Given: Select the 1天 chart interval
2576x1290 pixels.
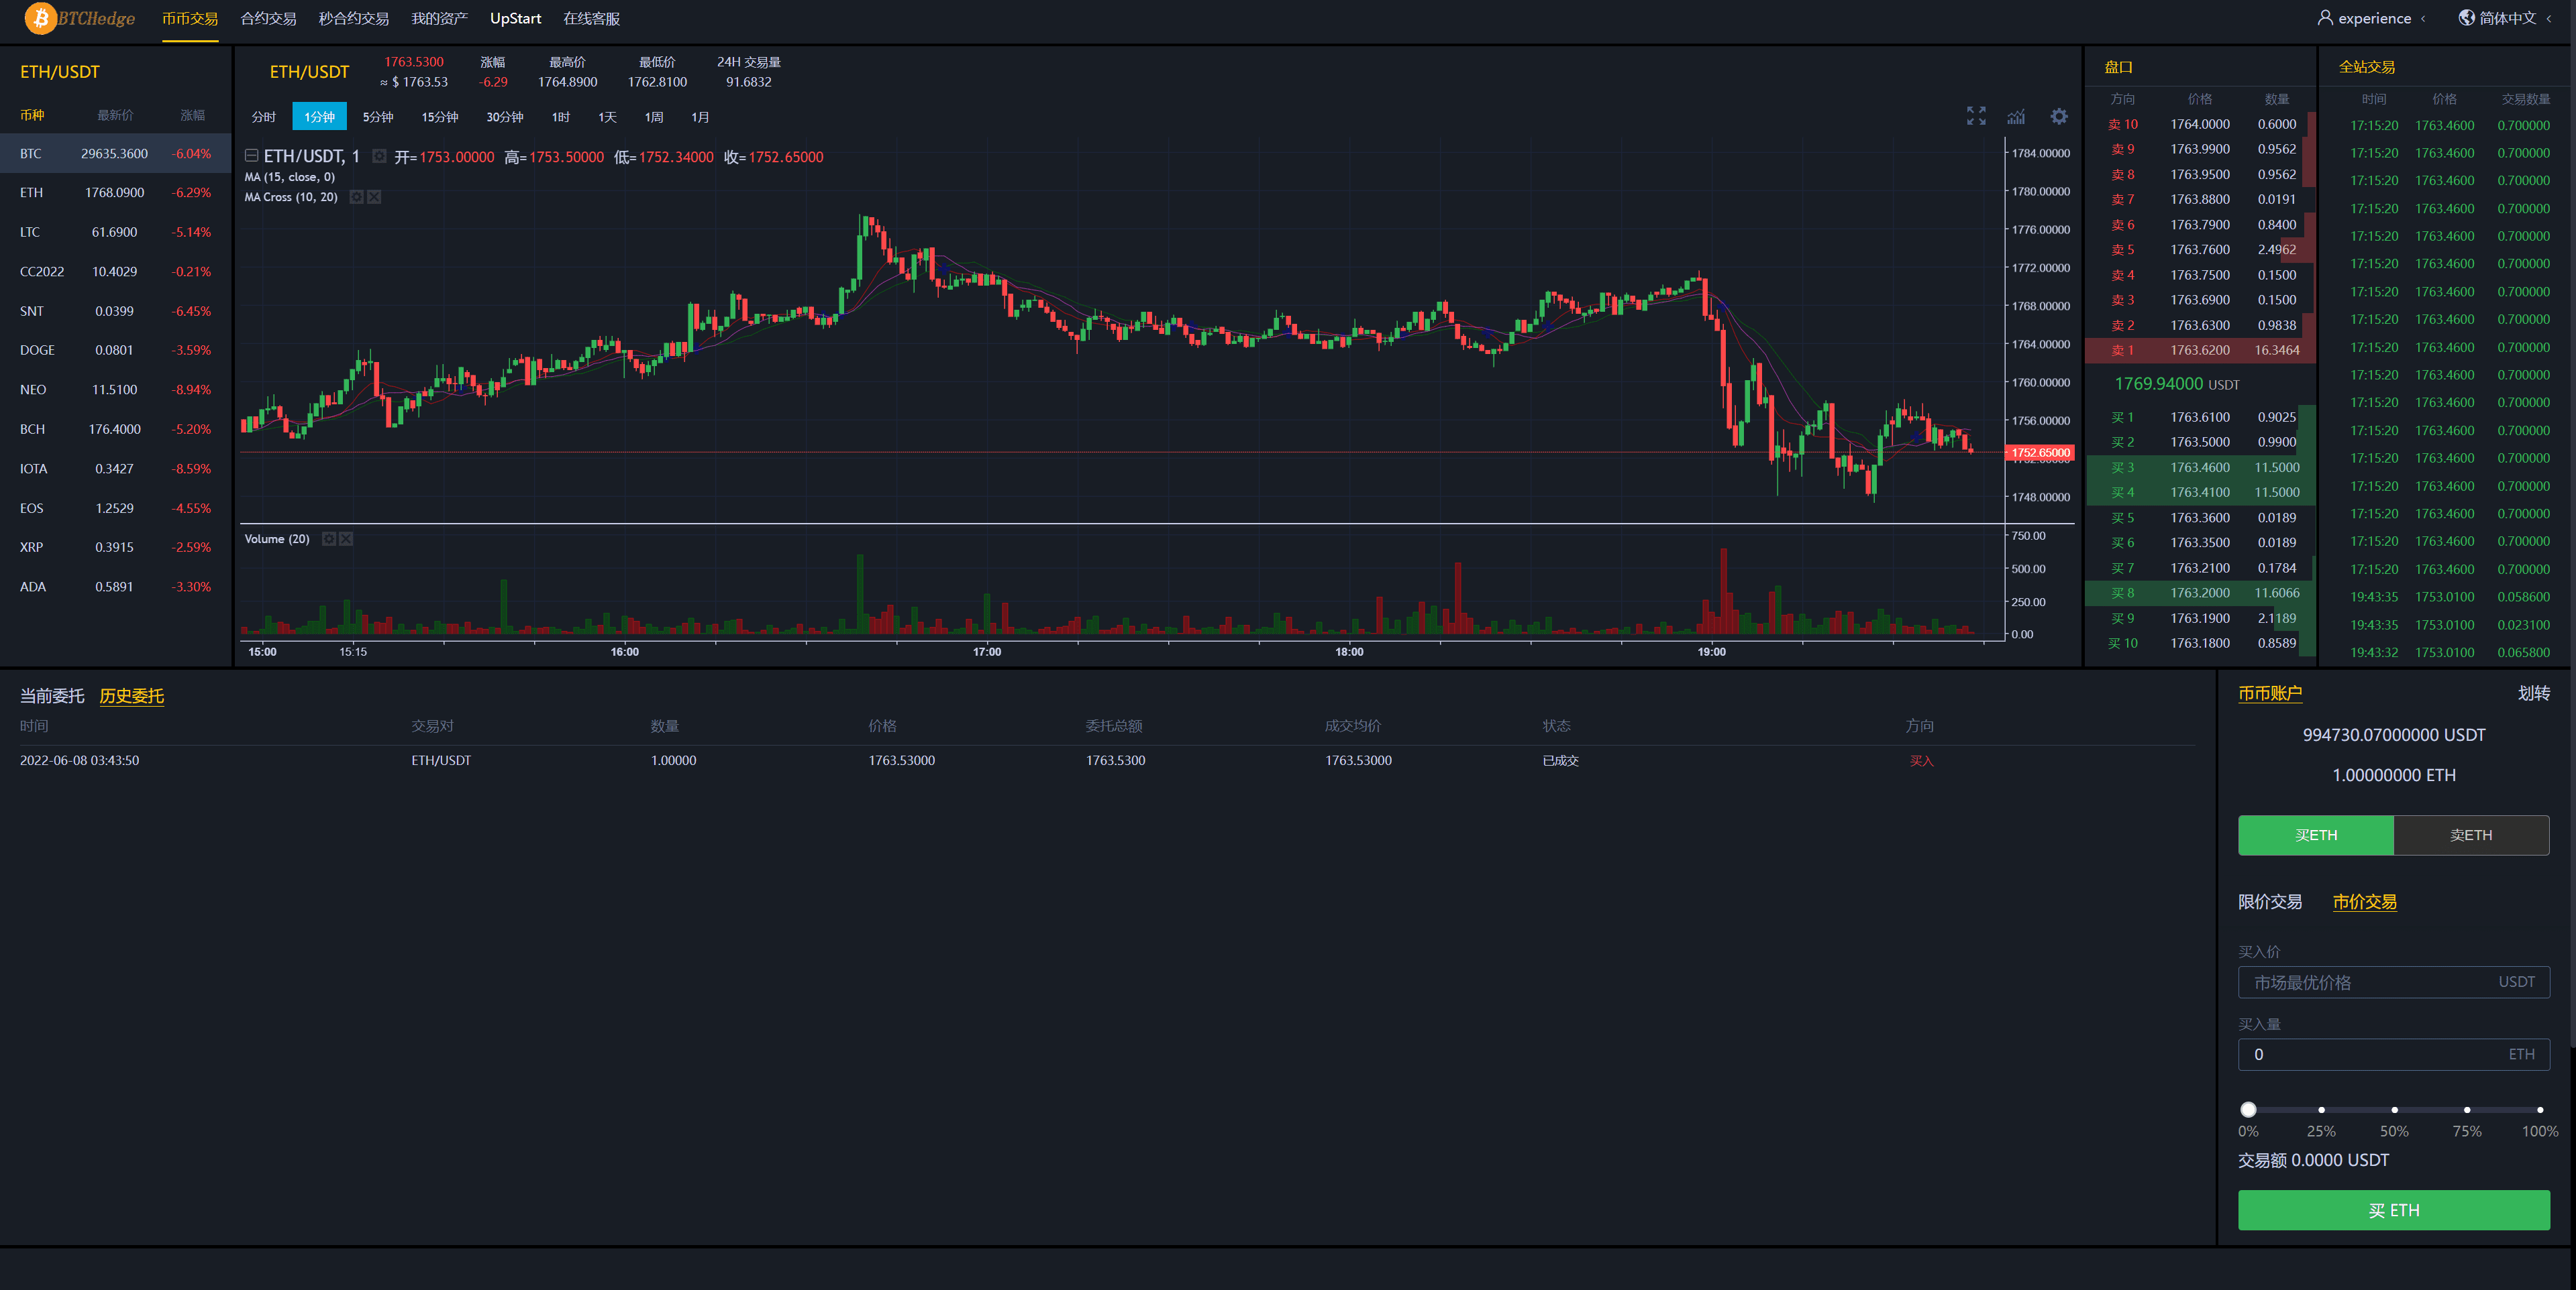Looking at the screenshot, I should coord(607,117).
